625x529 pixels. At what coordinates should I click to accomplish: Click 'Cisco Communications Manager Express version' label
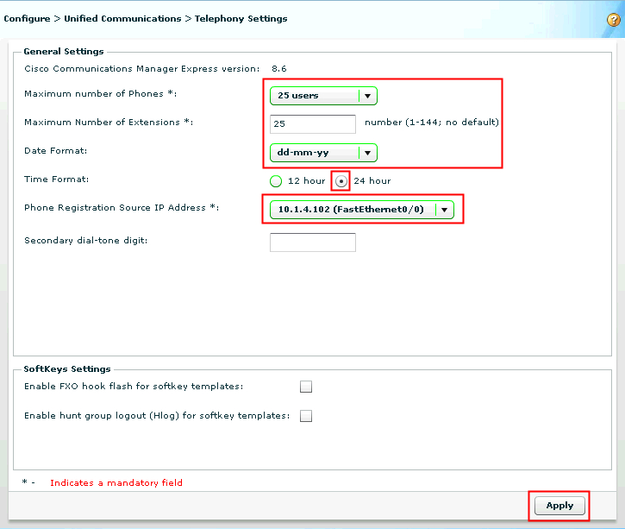[142, 69]
